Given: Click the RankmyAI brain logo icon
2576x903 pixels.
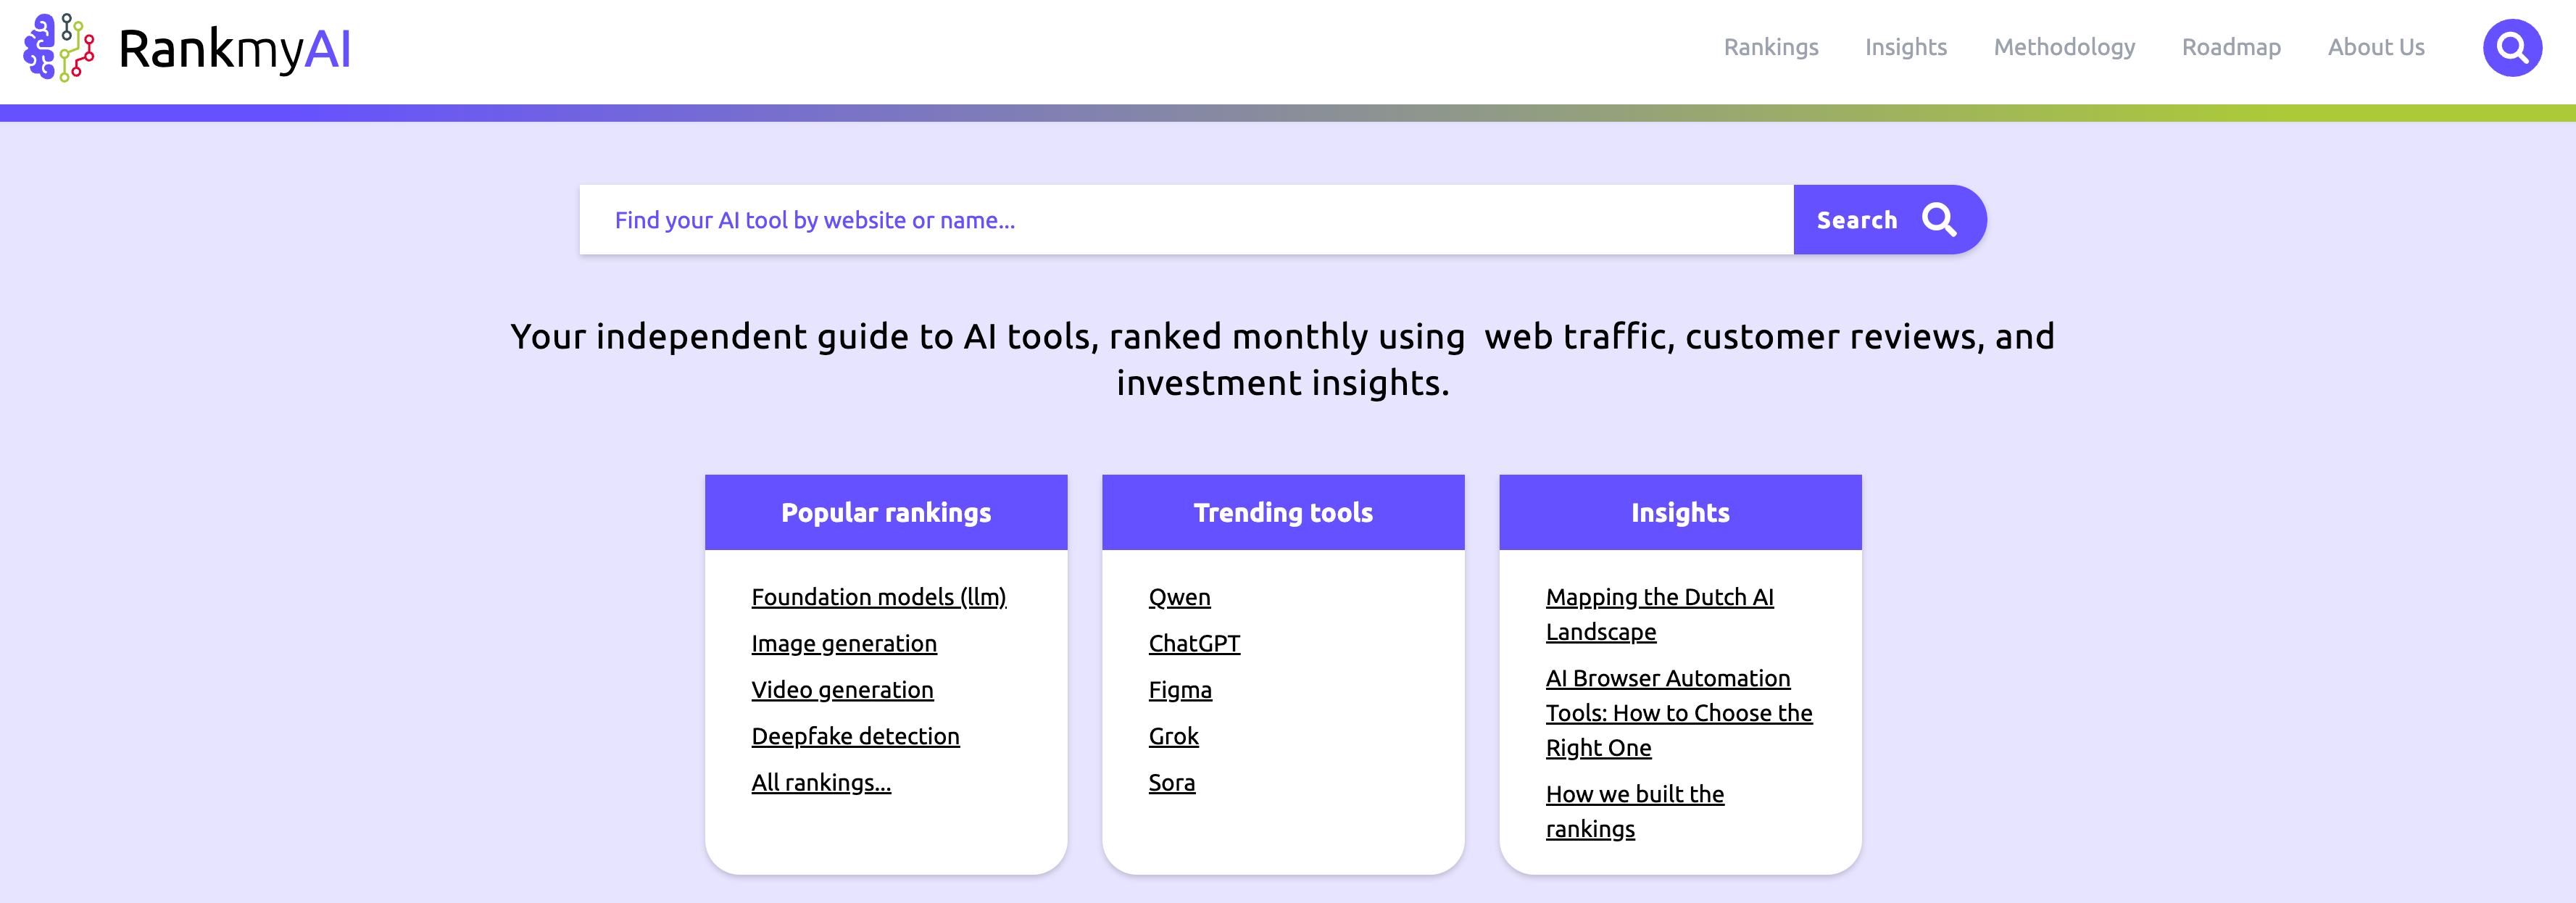Looking at the screenshot, I should [x=59, y=47].
